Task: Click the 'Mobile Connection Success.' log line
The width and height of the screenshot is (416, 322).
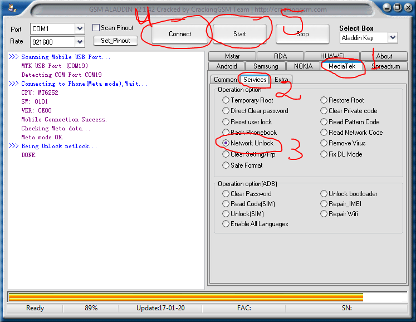Action: pos(64,119)
